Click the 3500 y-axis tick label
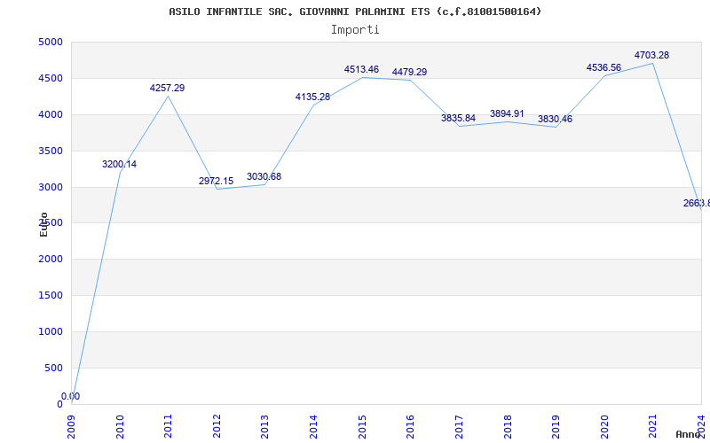Viewport: 710px width, 443px height. (x=51, y=151)
